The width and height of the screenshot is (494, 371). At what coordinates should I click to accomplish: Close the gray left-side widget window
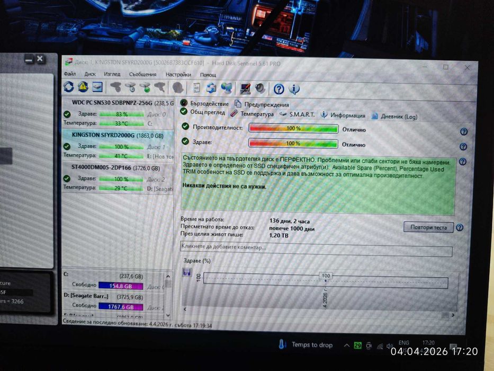pos(40,58)
